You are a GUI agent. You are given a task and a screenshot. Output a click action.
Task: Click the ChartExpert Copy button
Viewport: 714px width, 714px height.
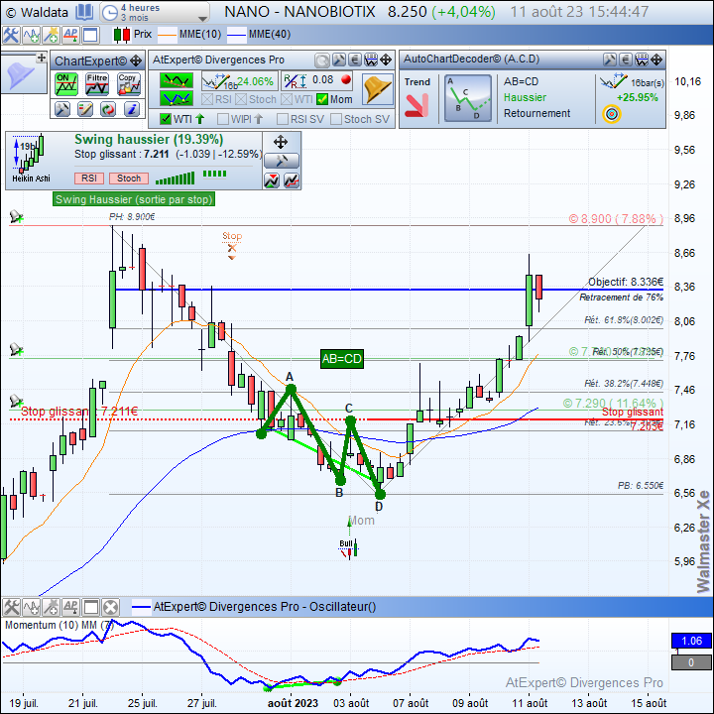click(x=128, y=84)
